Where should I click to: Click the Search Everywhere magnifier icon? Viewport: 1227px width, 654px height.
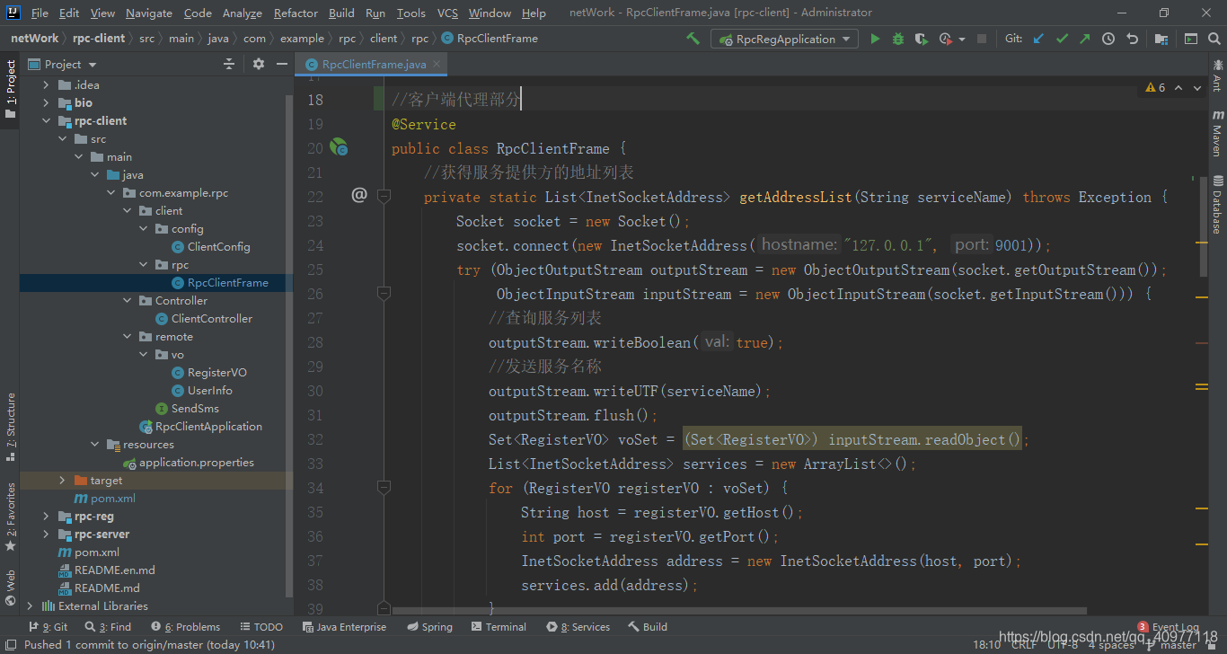(1214, 39)
